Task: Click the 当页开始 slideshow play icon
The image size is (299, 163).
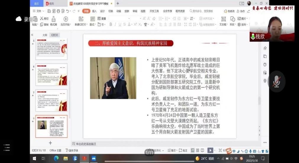Action: tap(66, 19)
